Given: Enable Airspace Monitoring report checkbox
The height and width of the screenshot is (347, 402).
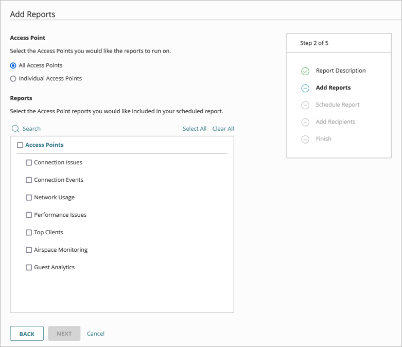Looking at the screenshot, I should pyautogui.click(x=29, y=250).
